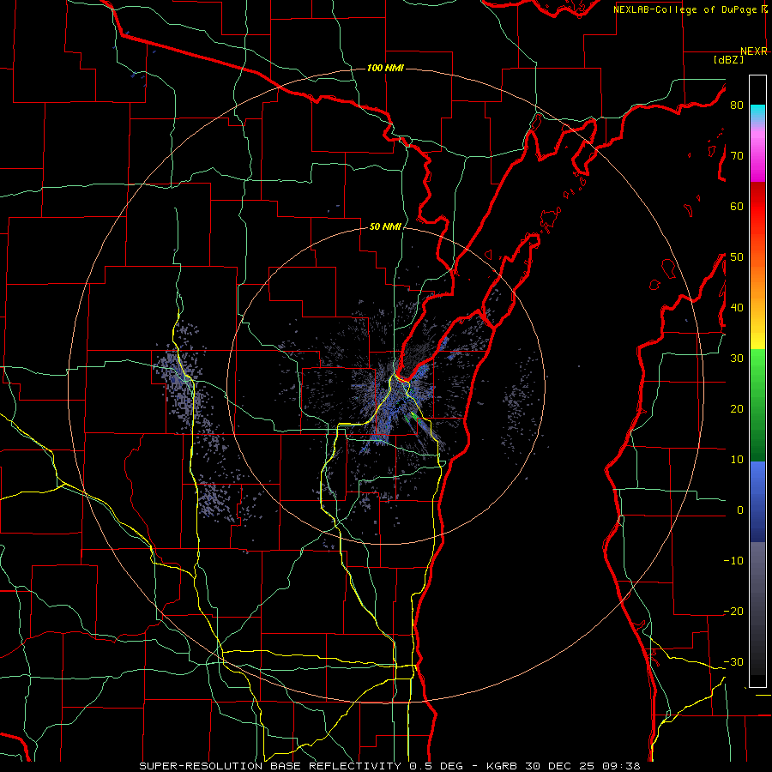This screenshot has height=772, width=772.
Task: Click the 70 value on dBZ scale
Action: (x=737, y=156)
